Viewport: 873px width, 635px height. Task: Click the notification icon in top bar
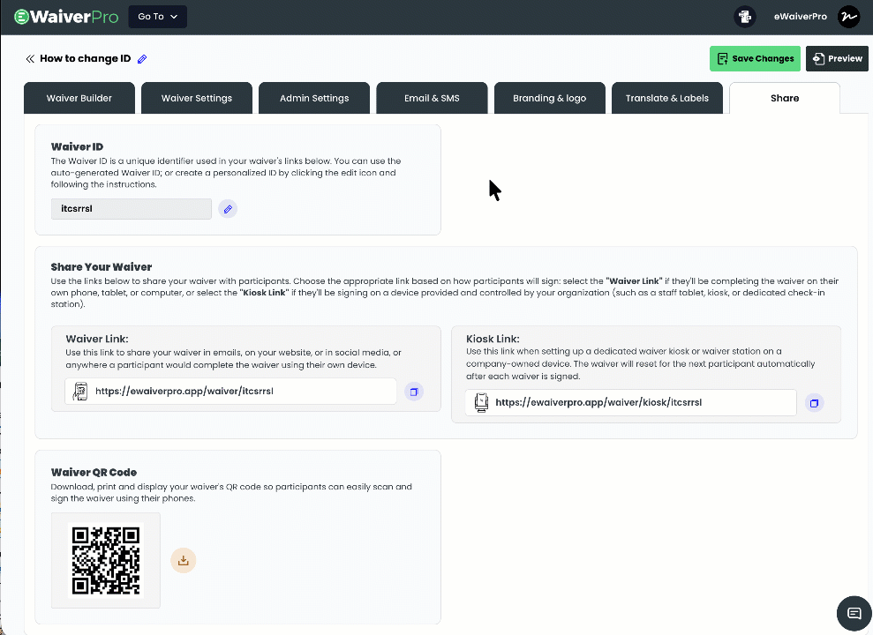[x=745, y=17]
